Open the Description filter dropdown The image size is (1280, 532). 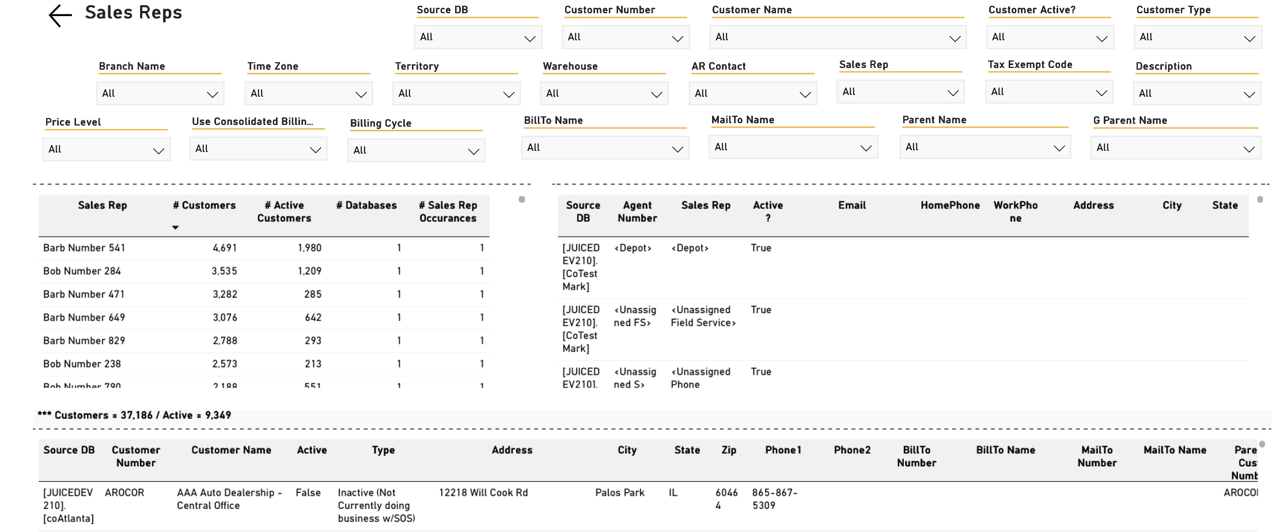tap(1197, 93)
